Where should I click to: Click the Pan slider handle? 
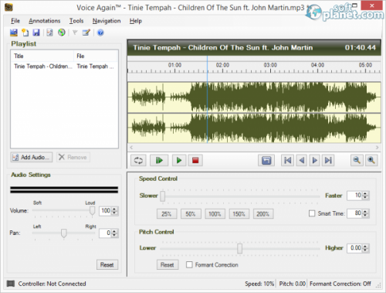point(64,233)
